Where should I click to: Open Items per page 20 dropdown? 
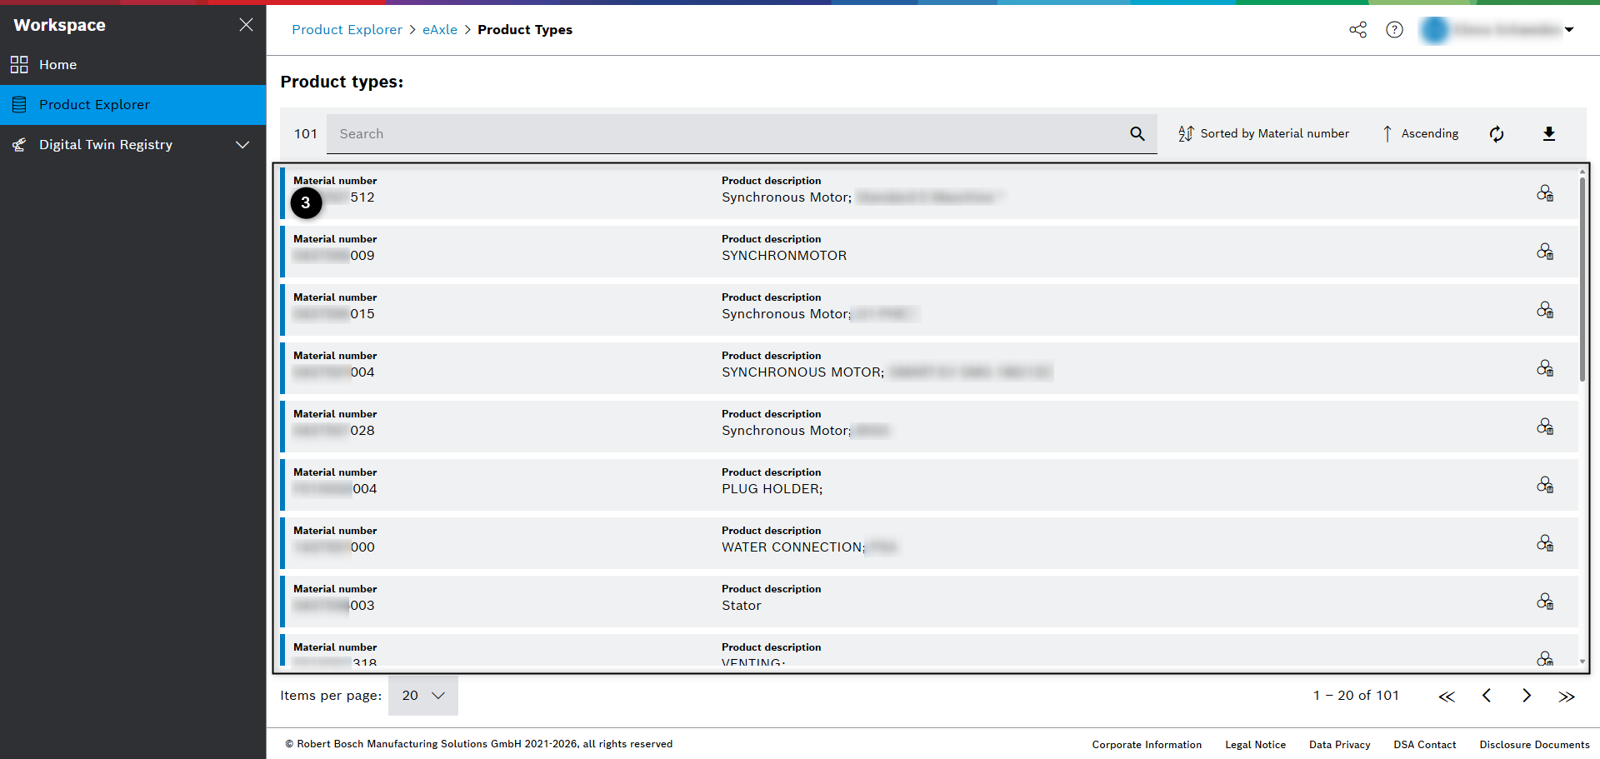click(423, 696)
